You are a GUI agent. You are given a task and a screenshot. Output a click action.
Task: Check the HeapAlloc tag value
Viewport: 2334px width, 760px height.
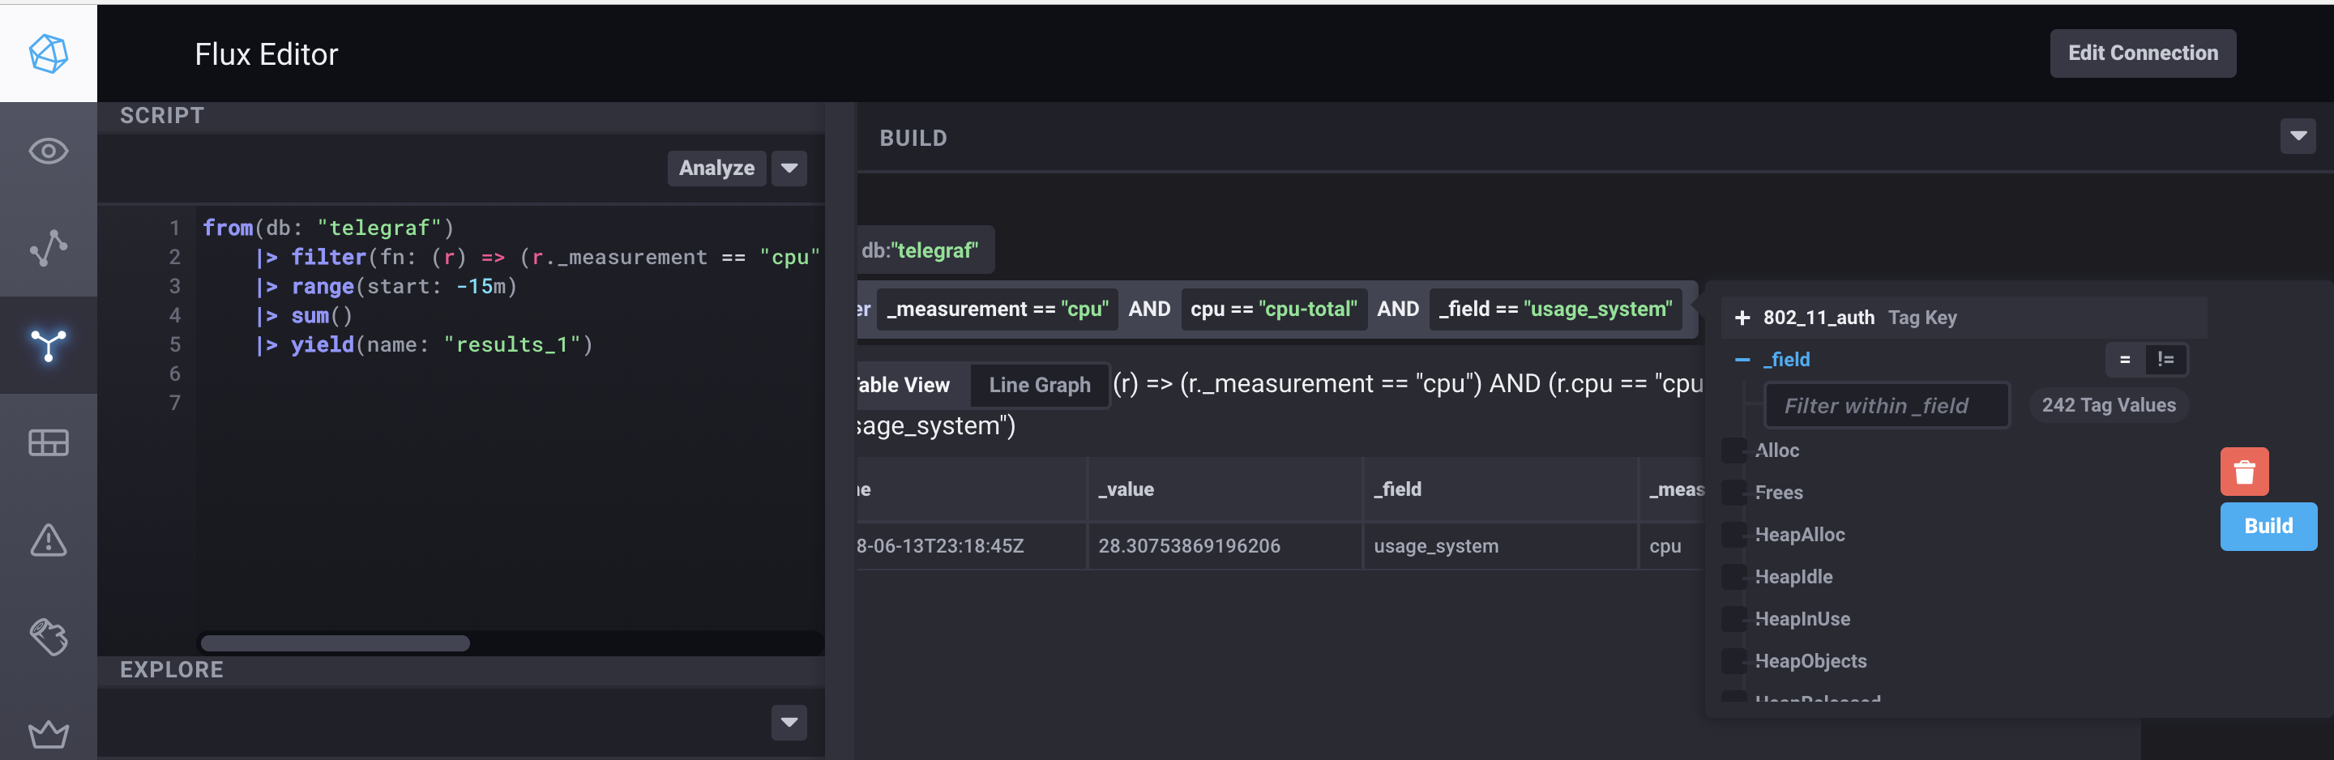pyautogui.click(x=1734, y=535)
